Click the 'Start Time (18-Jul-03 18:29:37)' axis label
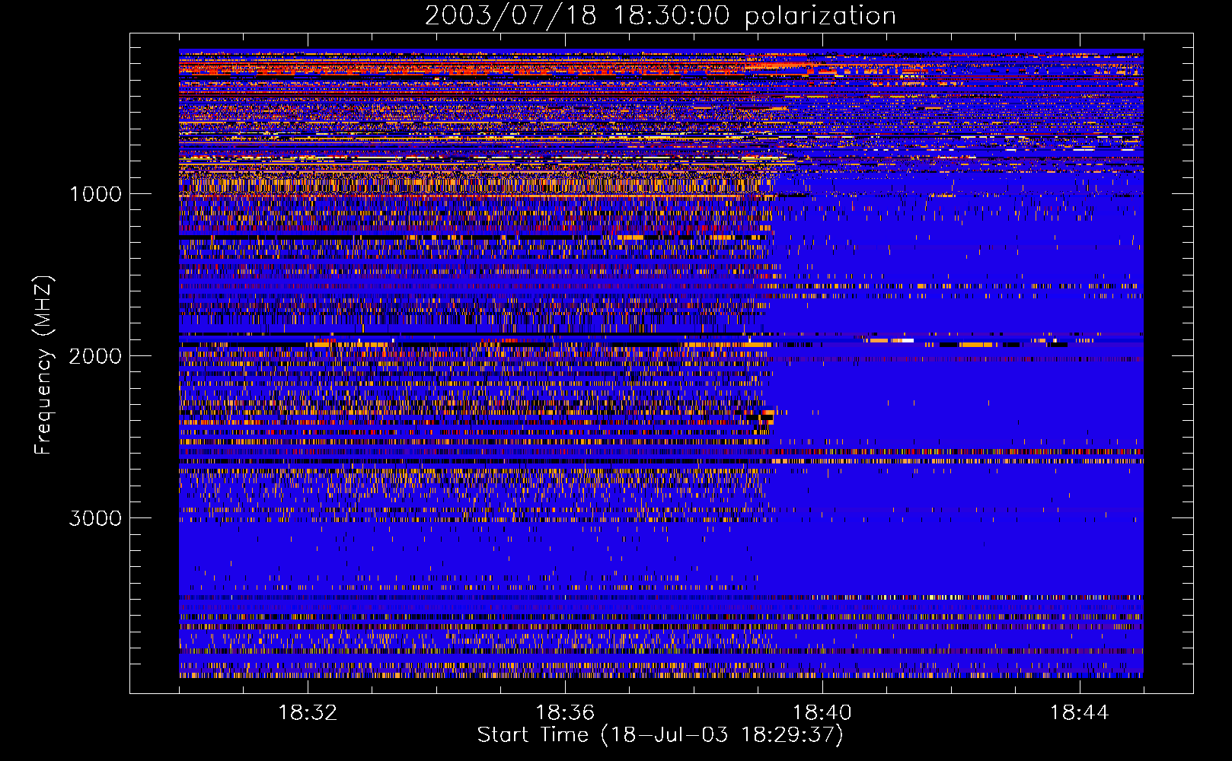The image size is (1232, 761). pyautogui.click(x=660, y=734)
